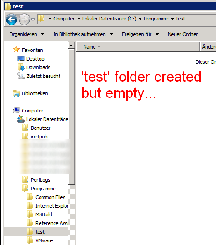
Task: Select Favoriten in the navigation pane
Action: tap(32, 50)
